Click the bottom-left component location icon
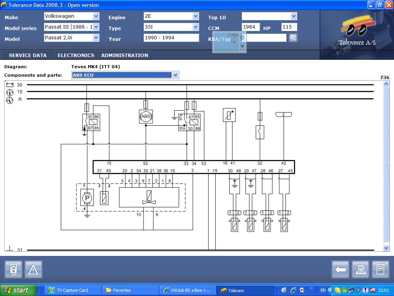The height and width of the screenshot is (296, 394). 13,269
